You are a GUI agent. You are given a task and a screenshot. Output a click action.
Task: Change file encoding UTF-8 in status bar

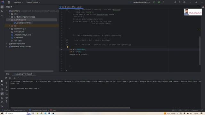click(187, 110)
